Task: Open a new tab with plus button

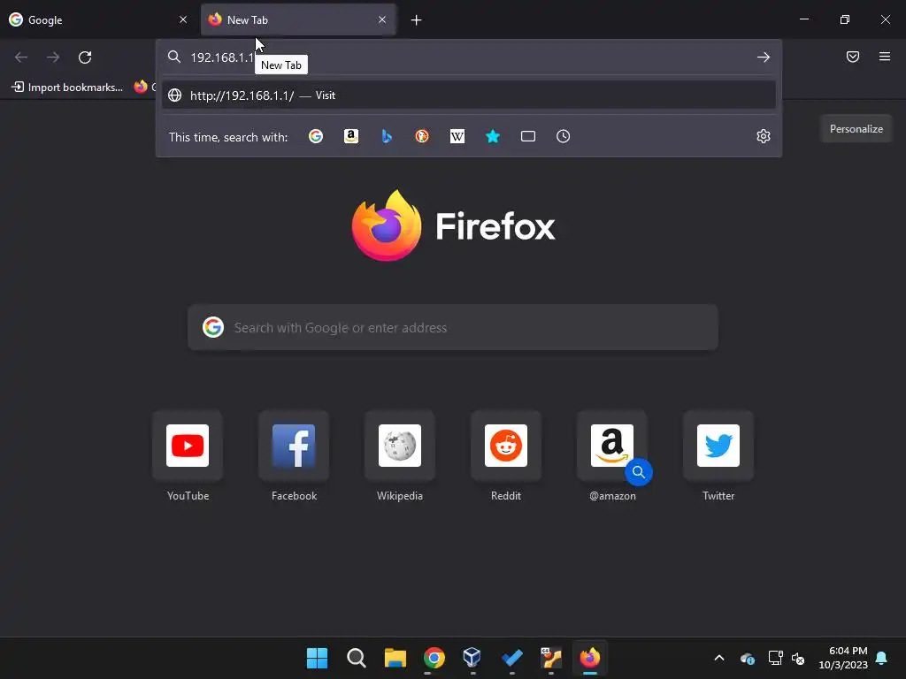Action: [x=416, y=20]
